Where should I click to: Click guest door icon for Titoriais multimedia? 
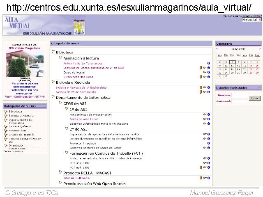pos(201,178)
